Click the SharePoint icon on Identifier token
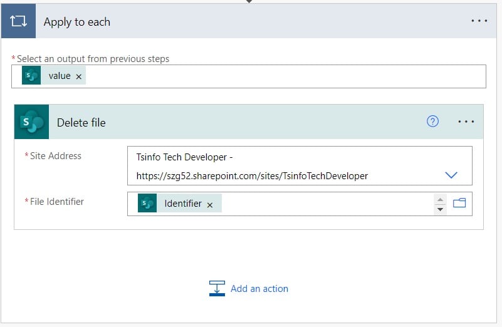The height and width of the screenshot is (327, 502). click(147, 203)
